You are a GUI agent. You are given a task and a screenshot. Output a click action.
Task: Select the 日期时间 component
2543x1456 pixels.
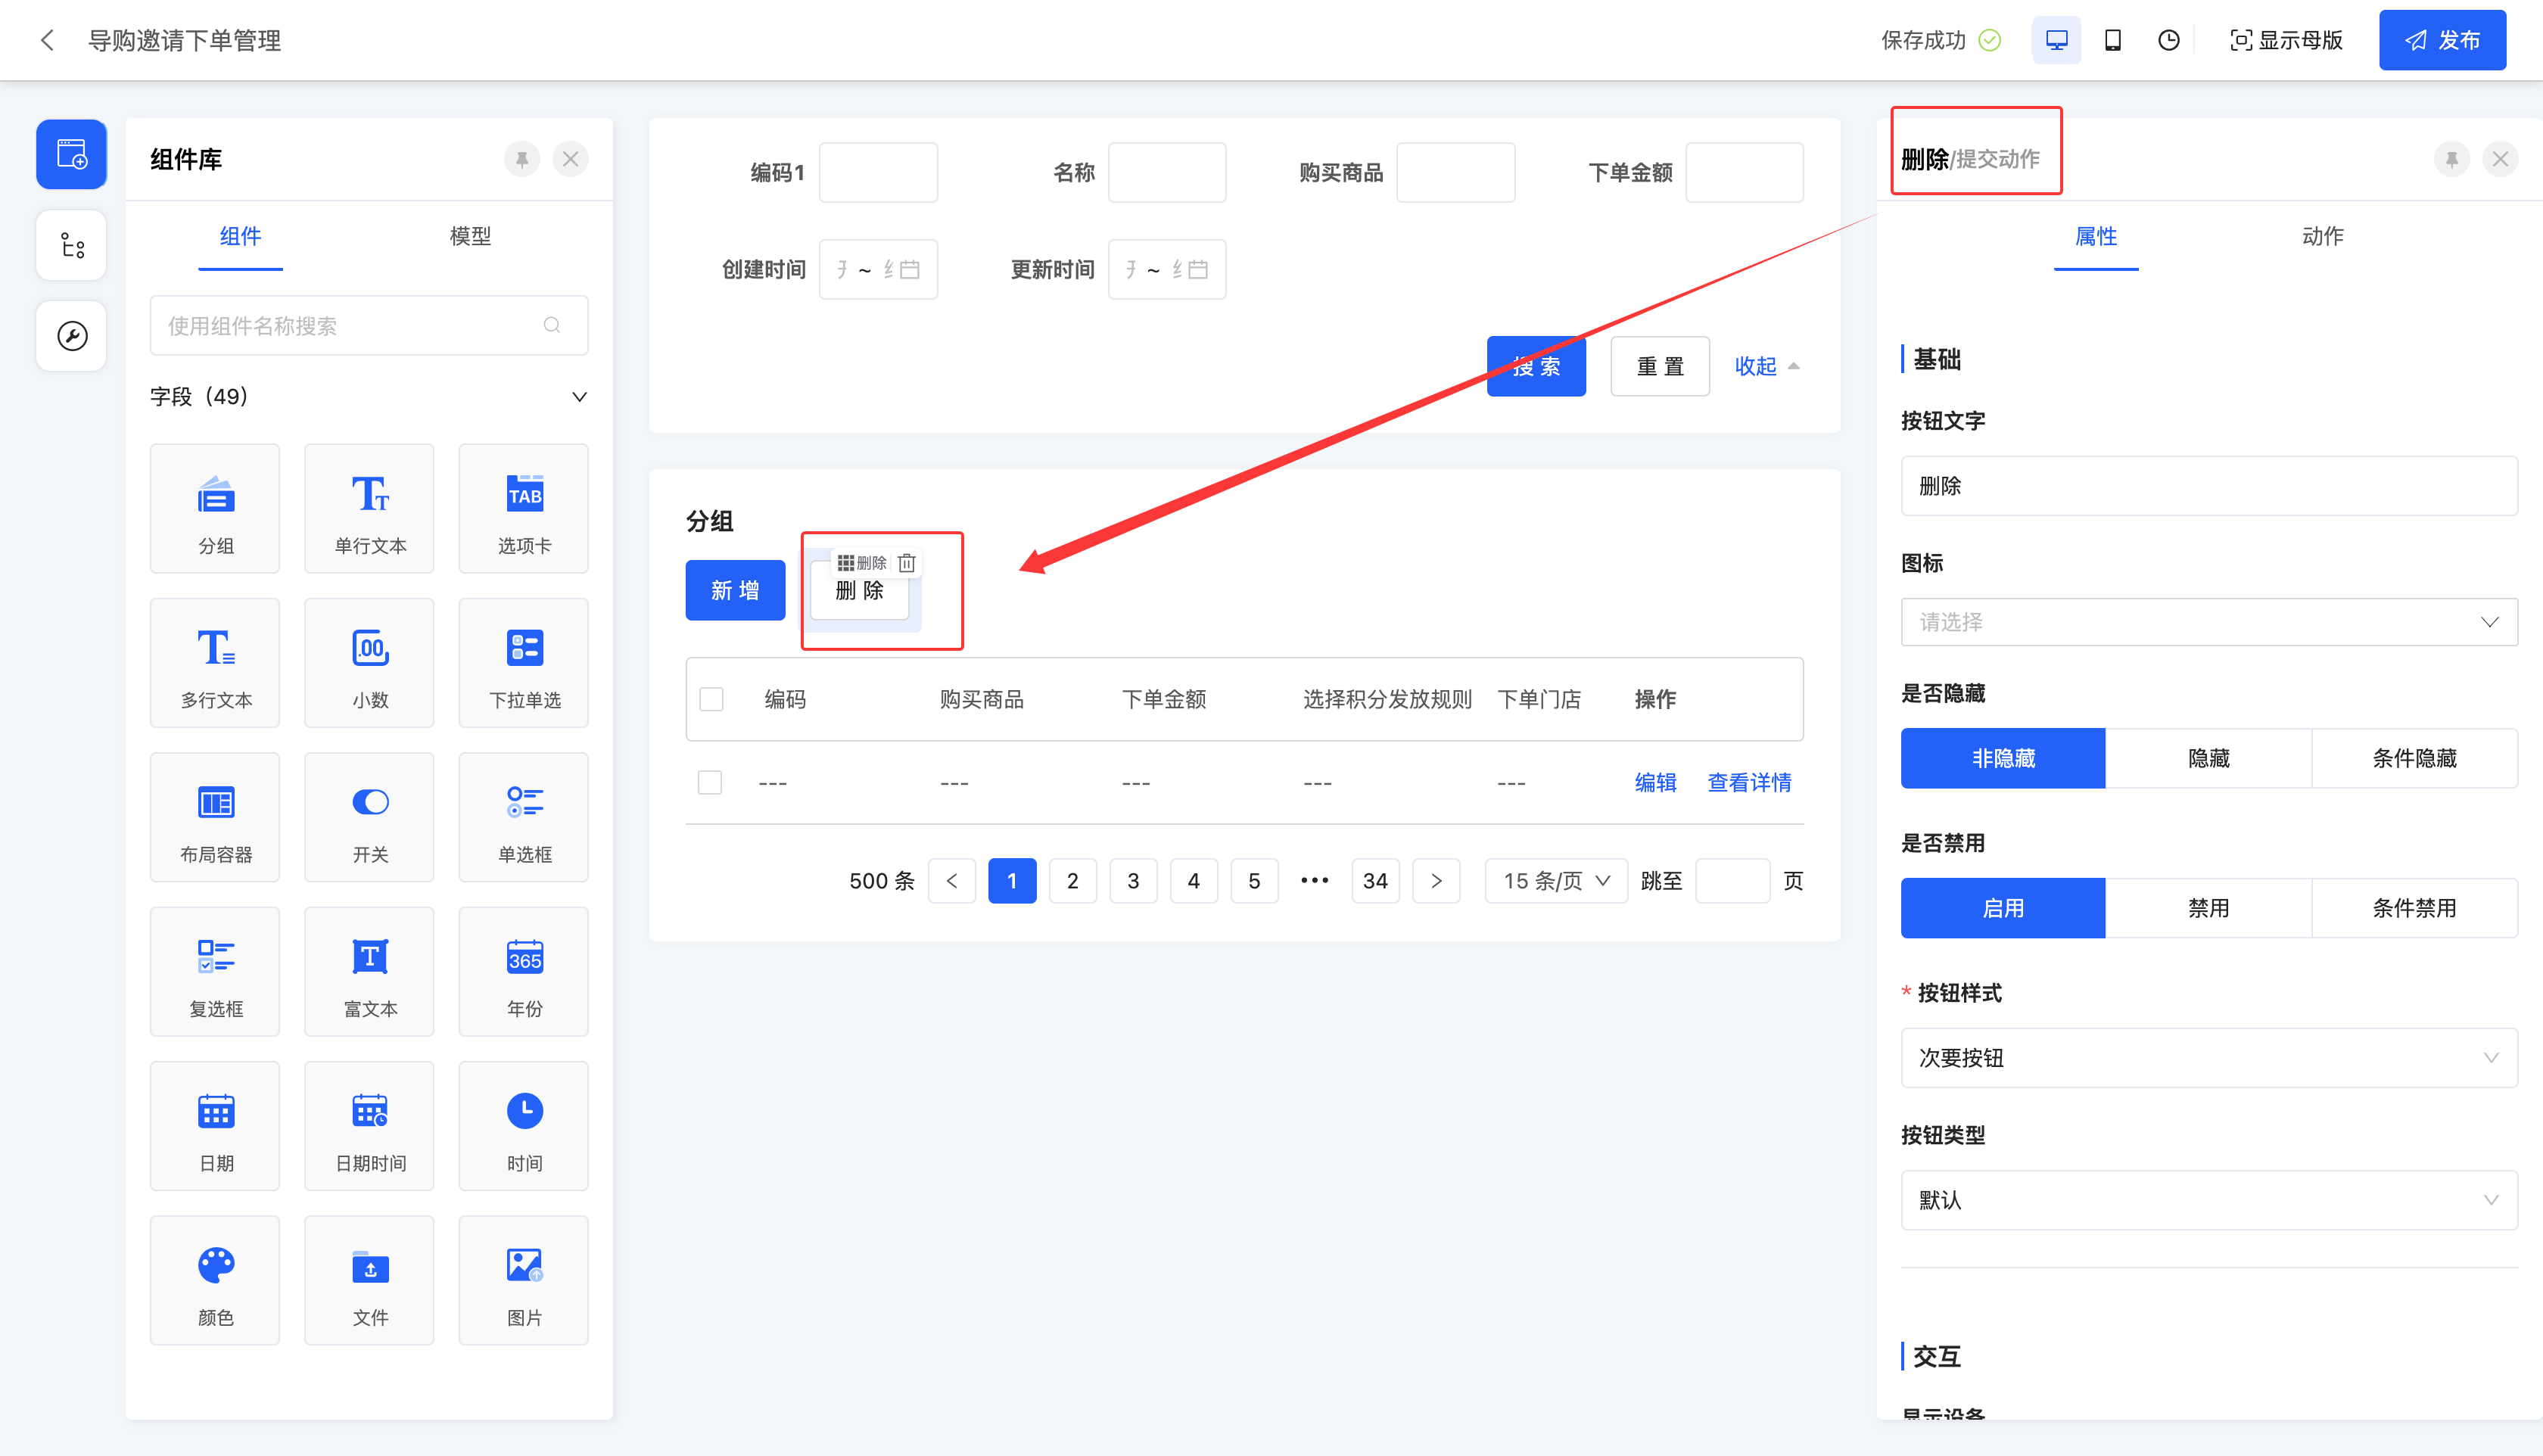coord(369,1126)
